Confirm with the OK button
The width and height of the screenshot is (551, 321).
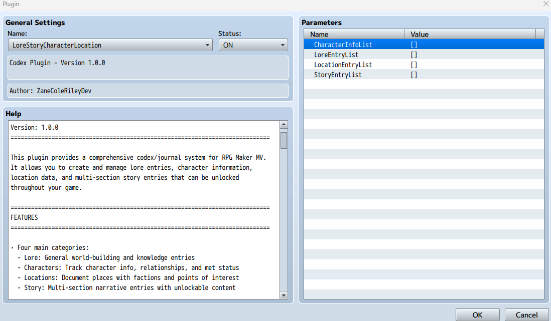coord(478,314)
